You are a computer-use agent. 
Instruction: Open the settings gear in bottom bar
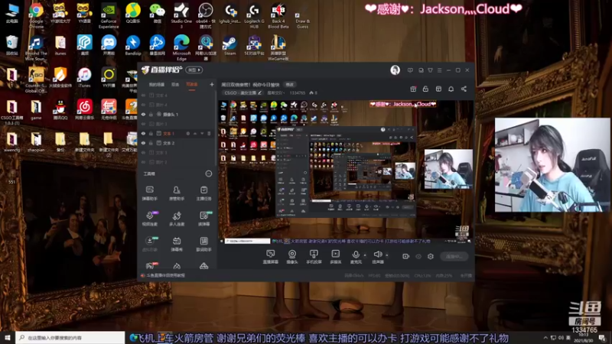coord(431,256)
